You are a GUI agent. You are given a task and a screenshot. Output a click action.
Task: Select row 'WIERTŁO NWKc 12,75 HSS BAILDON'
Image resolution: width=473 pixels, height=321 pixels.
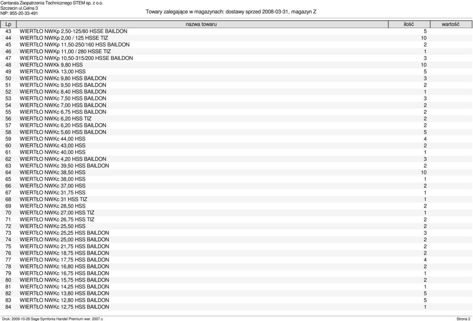pyautogui.click(x=236, y=307)
